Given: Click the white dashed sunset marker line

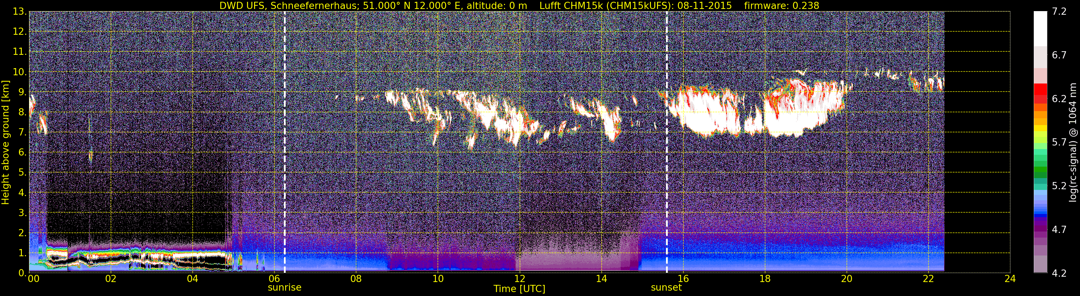Looking at the screenshot, I should tap(667, 142).
